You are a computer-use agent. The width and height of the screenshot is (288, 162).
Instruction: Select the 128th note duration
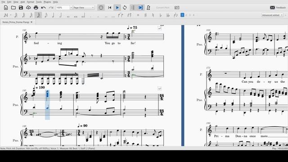click(16, 15)
